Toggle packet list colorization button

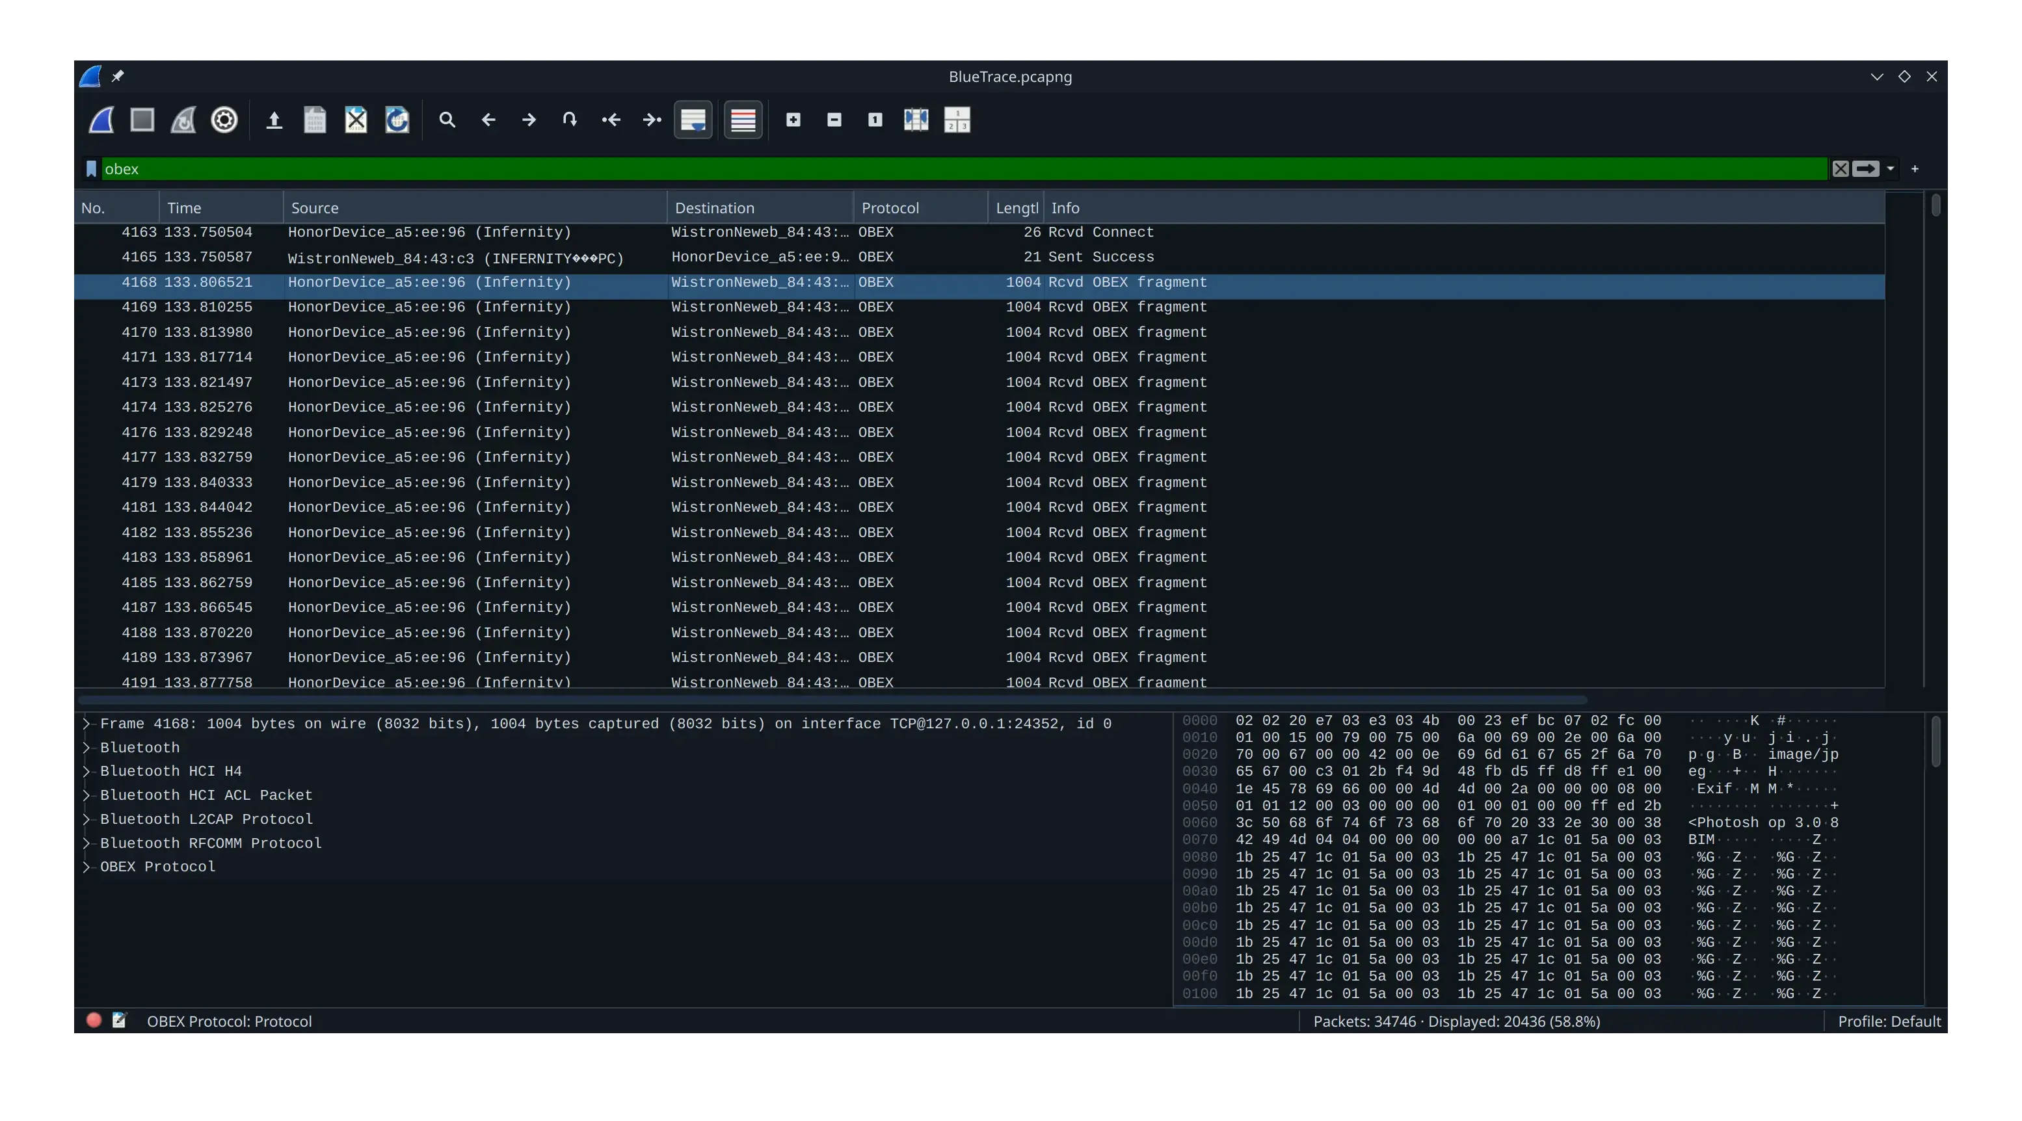tap(743, 120)
